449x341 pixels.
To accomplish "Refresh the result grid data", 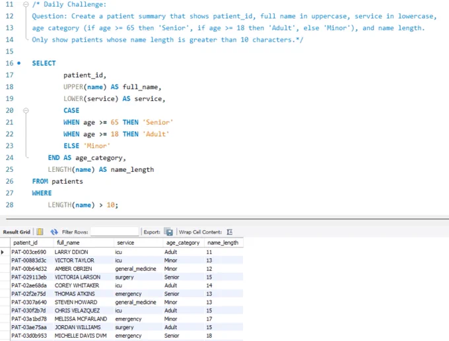I will click(x=54, y=231).
